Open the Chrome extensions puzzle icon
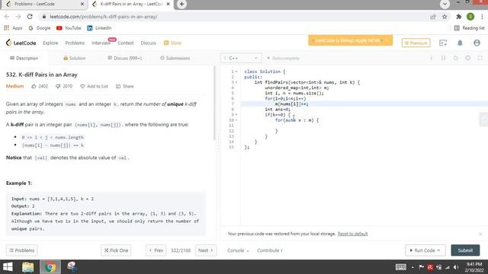 coord(458,17)
